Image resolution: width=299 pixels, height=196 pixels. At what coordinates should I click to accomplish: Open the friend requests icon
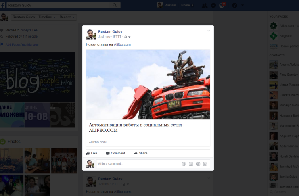pyautogui.click(x=205, y=6)
